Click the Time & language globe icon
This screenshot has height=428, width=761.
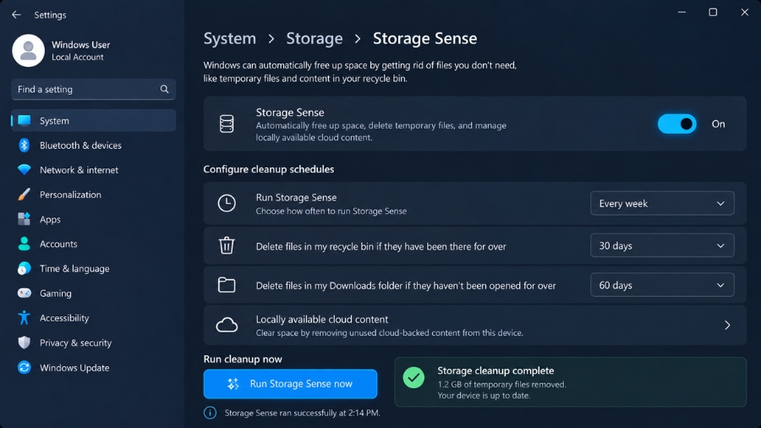tap(25, 268)
